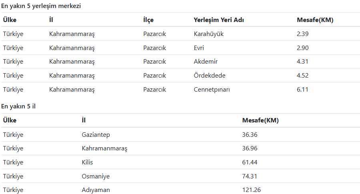Click the 121.26 distance value

[252, 190]
